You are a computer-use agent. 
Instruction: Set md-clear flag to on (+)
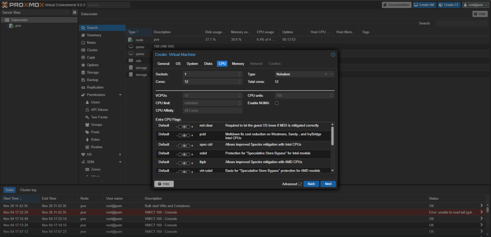coord(188,126)
